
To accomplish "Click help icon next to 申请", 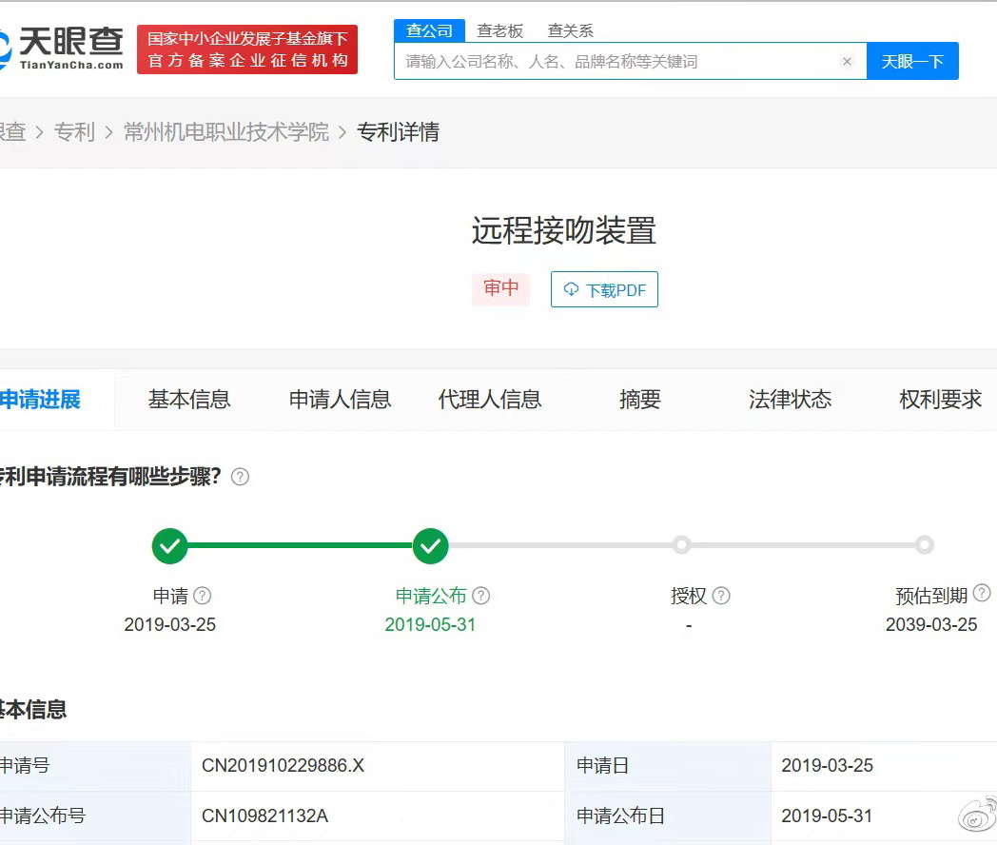I will tap(203, 596).
